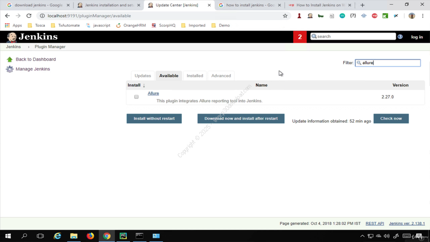Open the green bw extension icon

(x=321, y=16)
